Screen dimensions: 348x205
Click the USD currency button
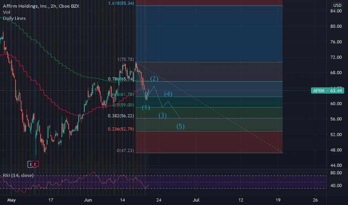coord(337,5)
